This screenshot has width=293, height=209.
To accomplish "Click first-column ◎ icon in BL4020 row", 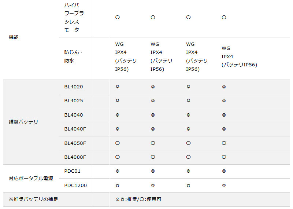I will [x=118, y=87].
